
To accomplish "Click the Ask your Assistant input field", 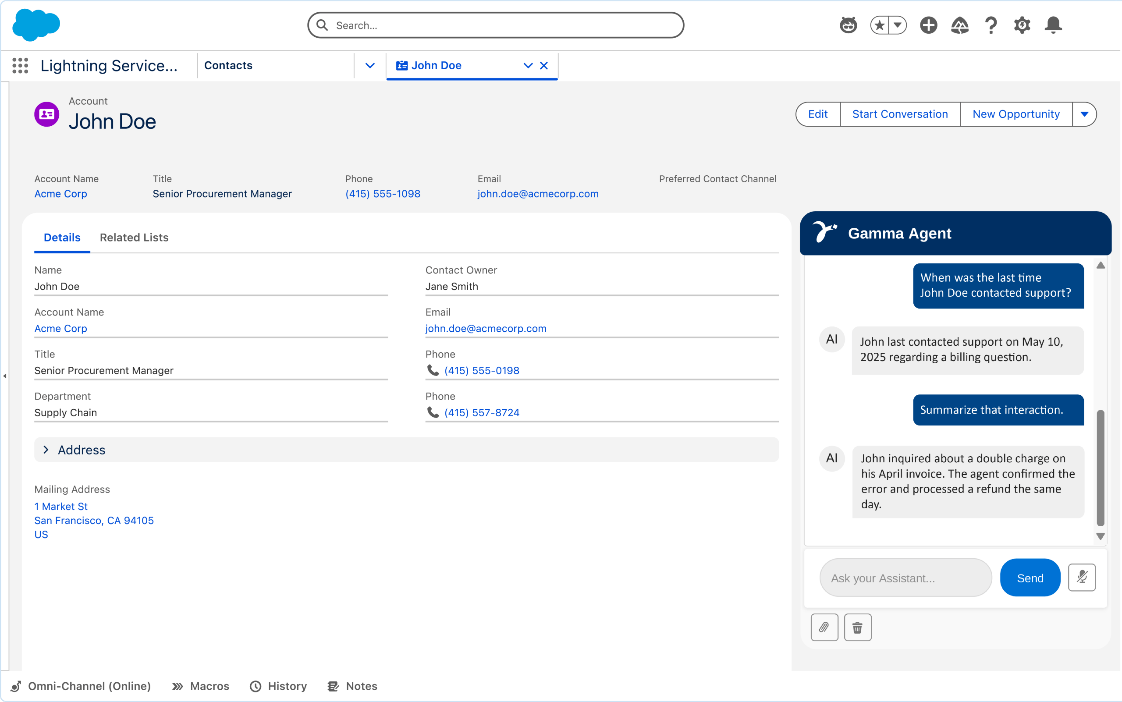I will pyautogui.click(x=905, y=578).
